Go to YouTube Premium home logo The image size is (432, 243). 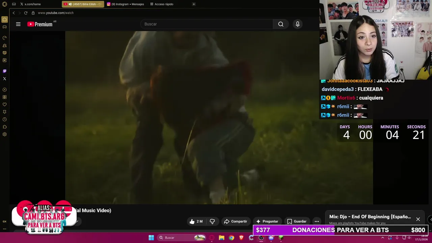[x=40, y=24]
